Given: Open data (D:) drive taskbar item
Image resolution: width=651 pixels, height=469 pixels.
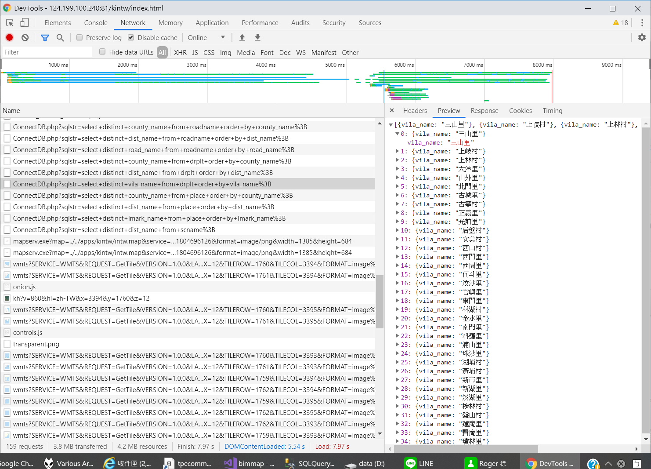Looking at the screenshot, I should tap(365, 463).
